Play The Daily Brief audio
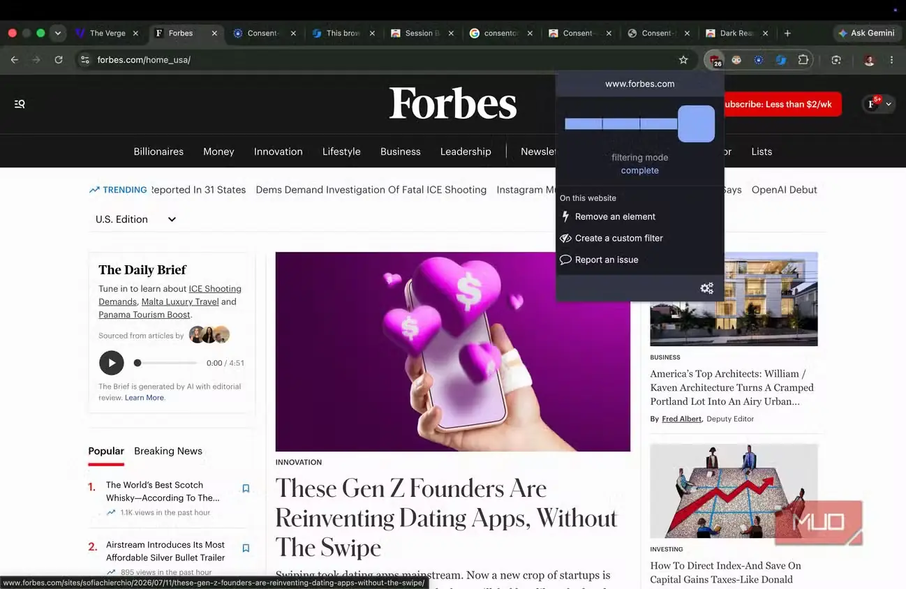This screenshot has height=589, width=906. (112, 363)
